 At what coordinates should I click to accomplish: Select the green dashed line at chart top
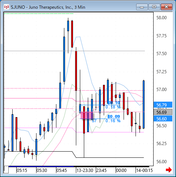click(x=39, y=13)
